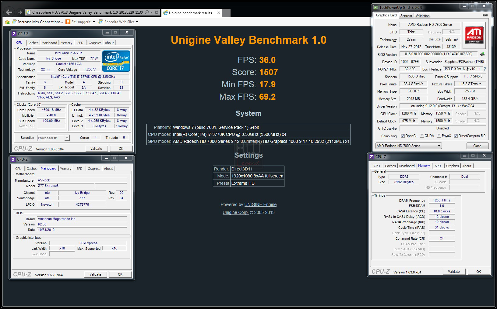Open the UNIGINE Engine link
497x309 pixels.
click(260, 204)
